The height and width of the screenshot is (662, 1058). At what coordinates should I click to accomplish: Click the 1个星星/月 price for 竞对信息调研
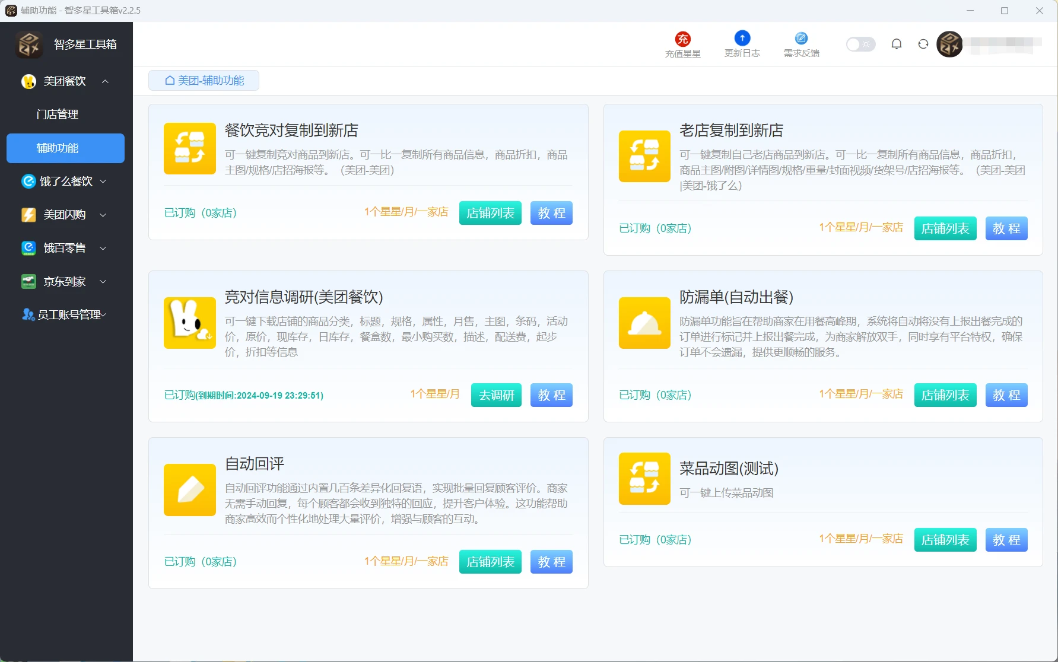tap(435, 394)
